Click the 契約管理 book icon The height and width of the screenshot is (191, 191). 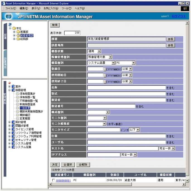tap(13, 122)
